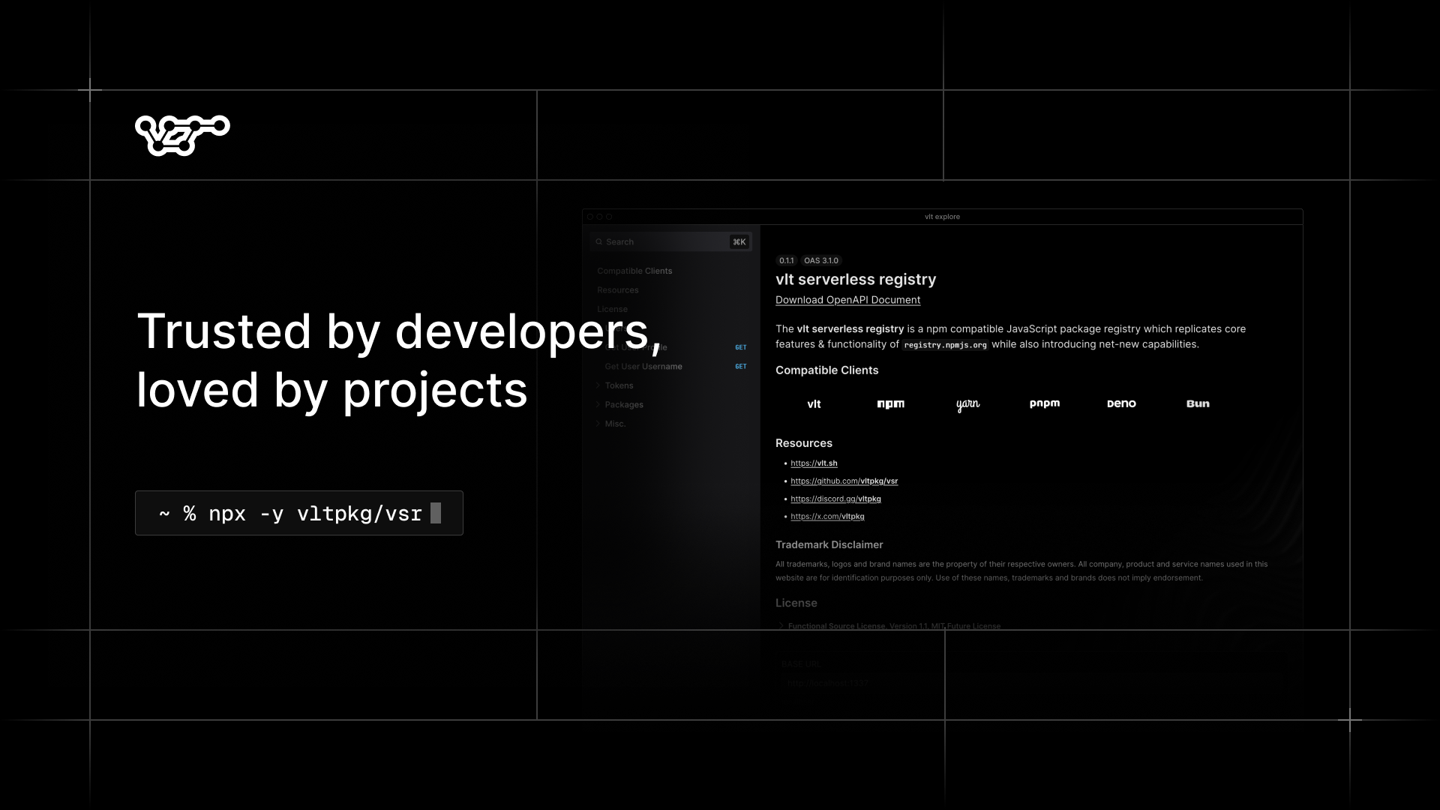Toggle the License section in the sidebar
Image resolution: width=1440 pixels, height=810 pixels.
[613, 308]
